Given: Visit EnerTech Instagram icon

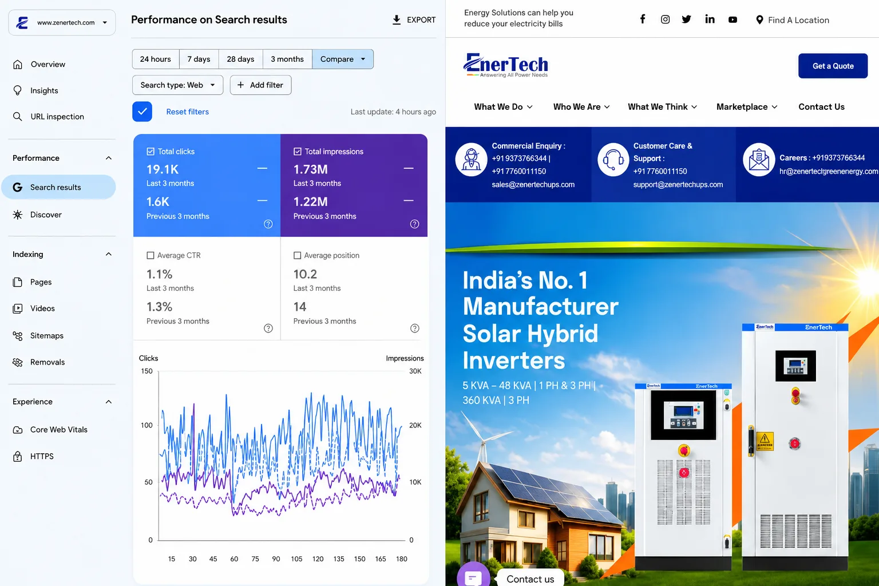Looking at the screenshot, I should pyautogui.click(x=665, y=19).
